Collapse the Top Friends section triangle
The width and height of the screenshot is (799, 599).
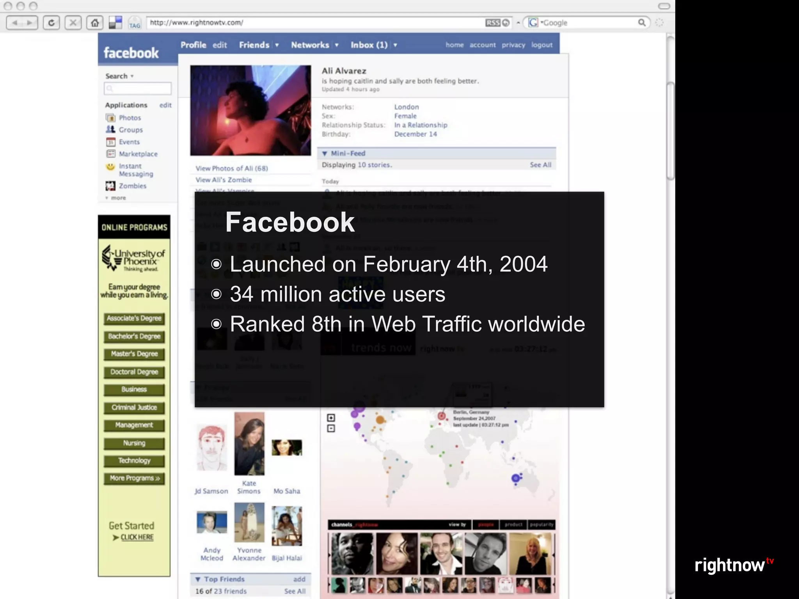click(198, 580)
